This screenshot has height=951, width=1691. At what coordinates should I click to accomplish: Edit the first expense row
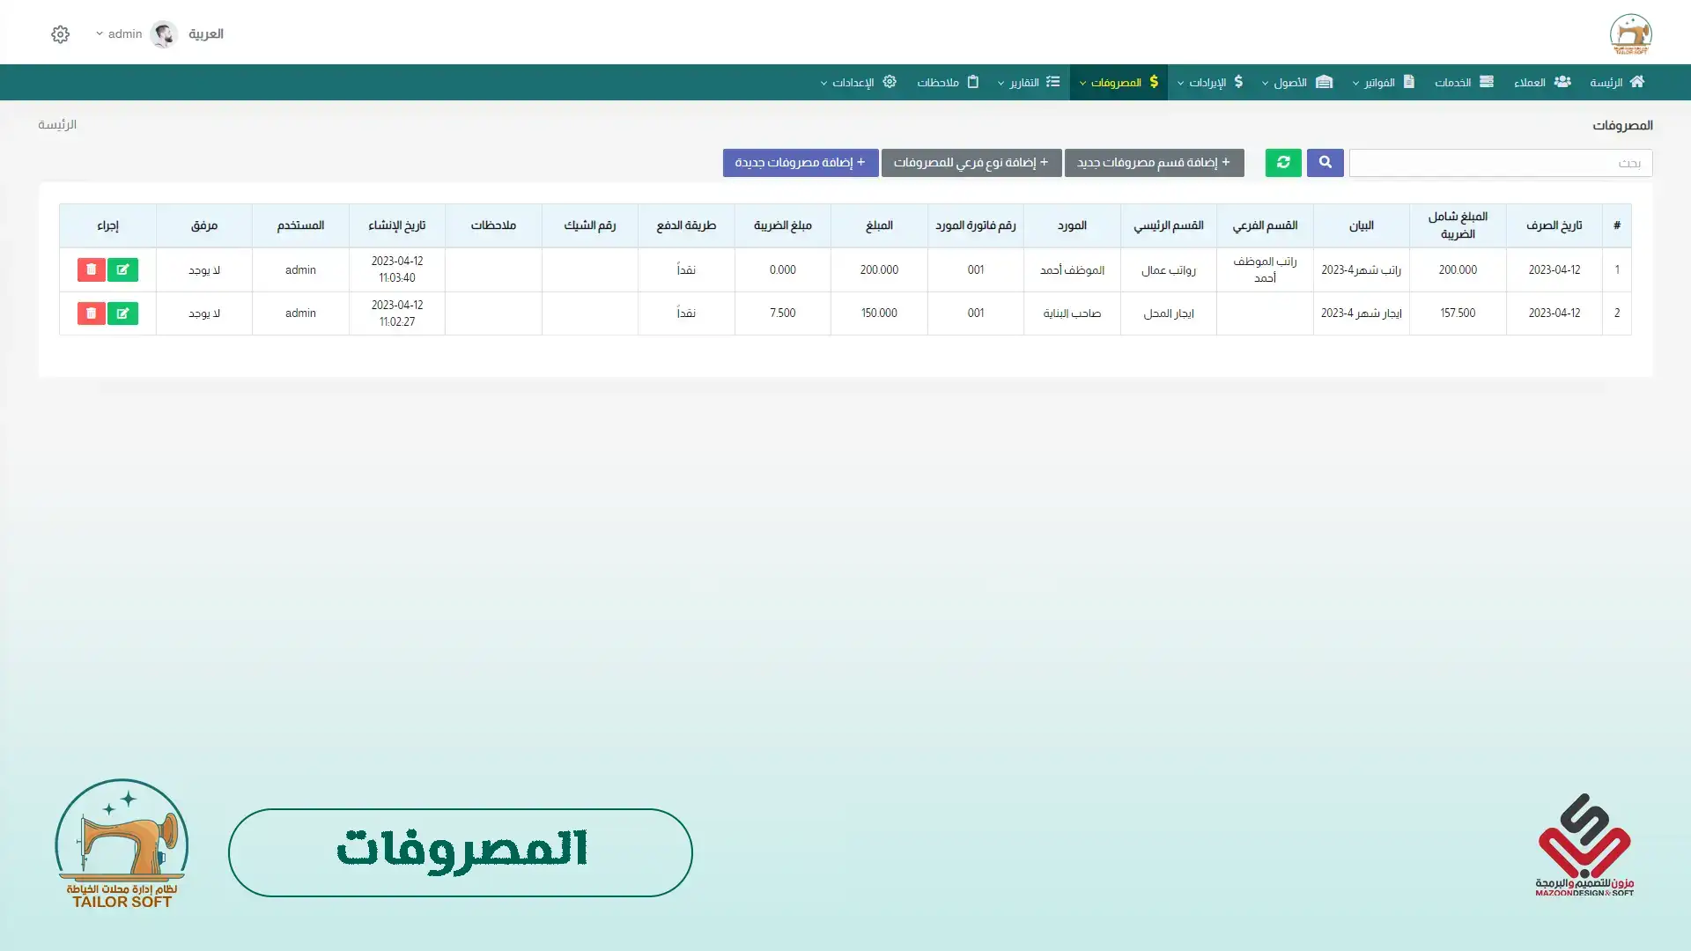point(122,269)
